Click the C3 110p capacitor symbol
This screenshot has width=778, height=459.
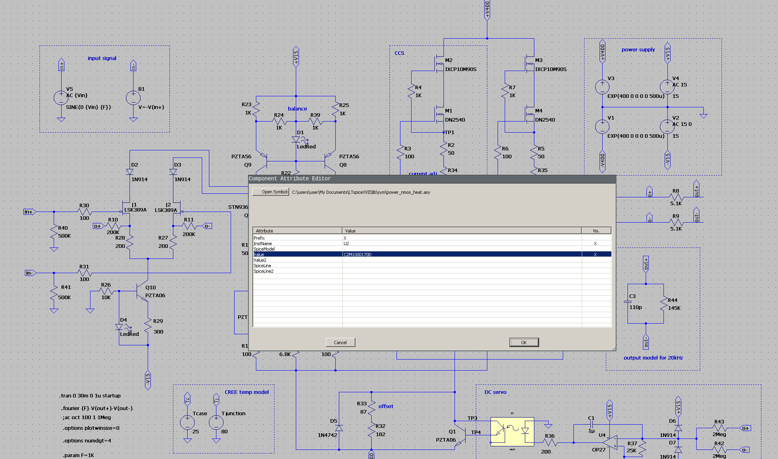click(628, 302)
